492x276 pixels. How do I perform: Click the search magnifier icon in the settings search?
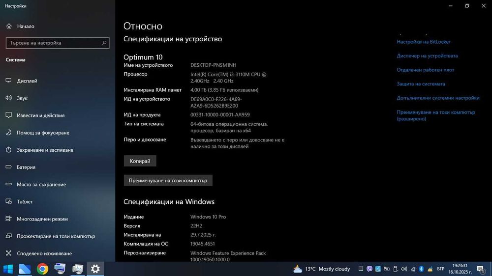point(104,43)
